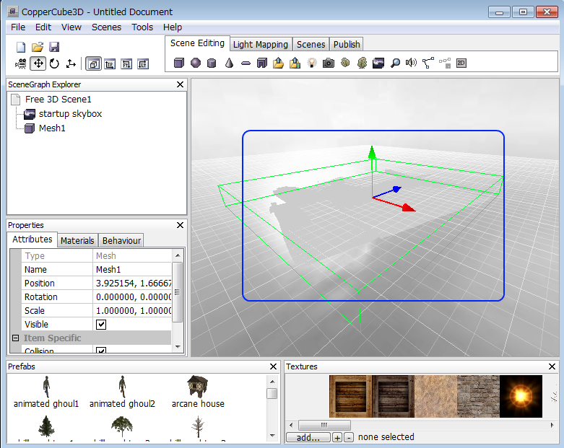The image size is (564, 448).
Task: Switch to the front view
Action: click(126, 64)
